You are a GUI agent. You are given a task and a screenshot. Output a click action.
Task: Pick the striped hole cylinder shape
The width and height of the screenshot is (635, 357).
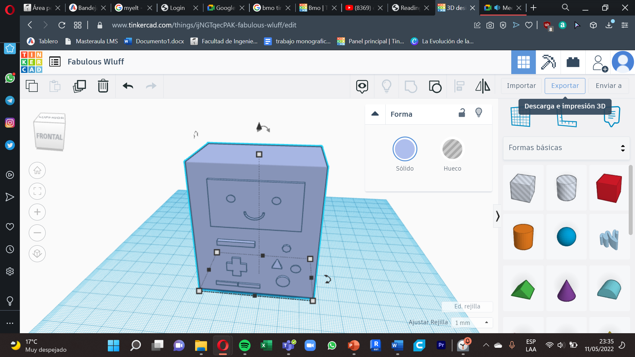point(566,188)
